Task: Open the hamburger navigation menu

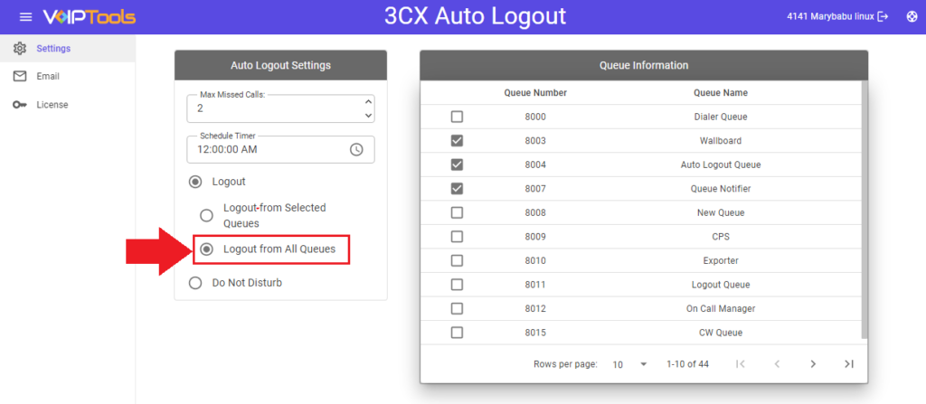Action: point(25,17)
